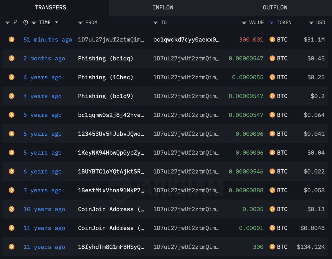Viewport: 332px width, 259px height.
Task: Select the 0.00000546 value
Action: (246, 172)
